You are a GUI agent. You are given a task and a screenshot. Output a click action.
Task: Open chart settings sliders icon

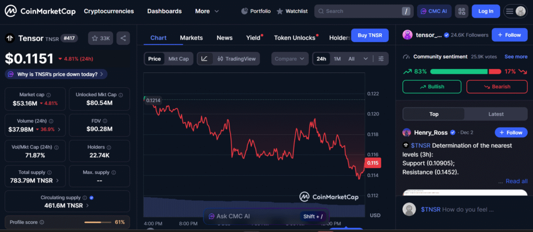coord(381,59)
